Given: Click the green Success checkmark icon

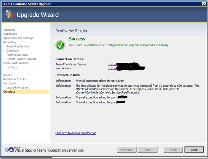Looking at the screenshot, I should [60, 45].
